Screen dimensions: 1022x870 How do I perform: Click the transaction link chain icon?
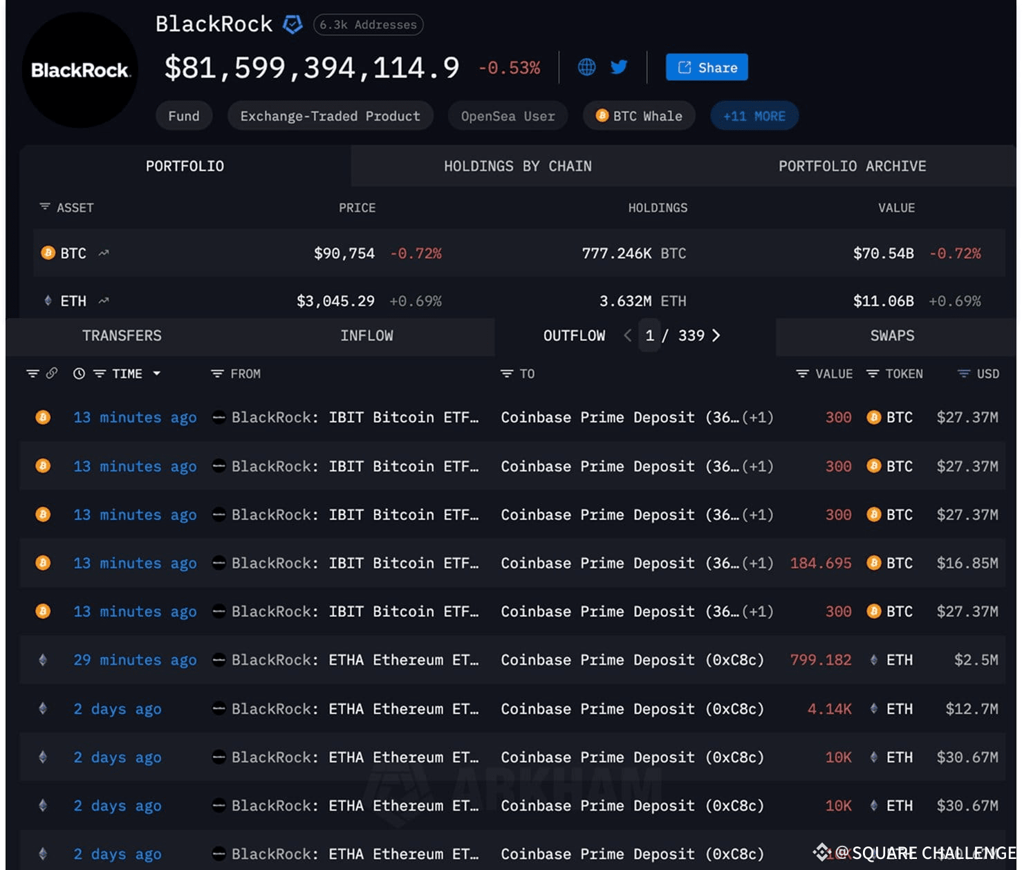point(52,373)
